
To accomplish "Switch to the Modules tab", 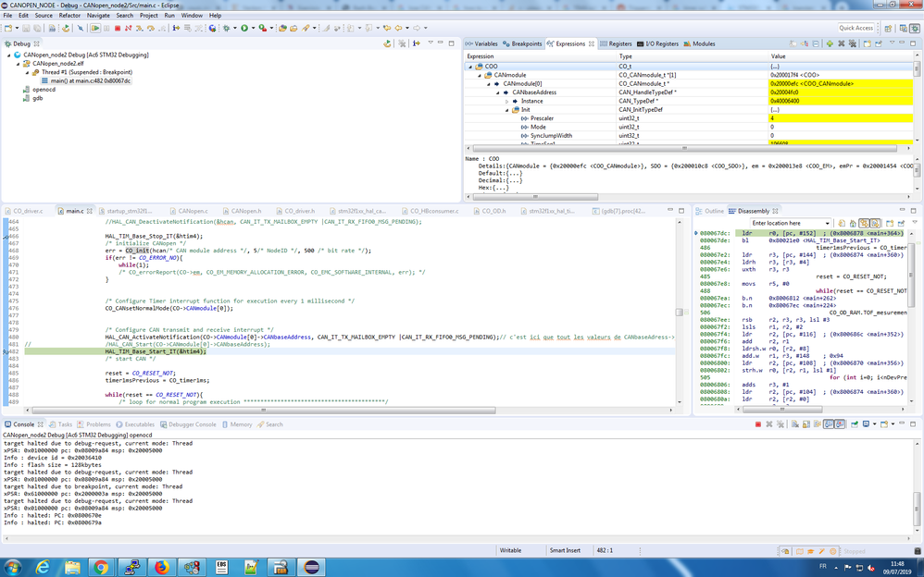I will click(x=700, y=43).
